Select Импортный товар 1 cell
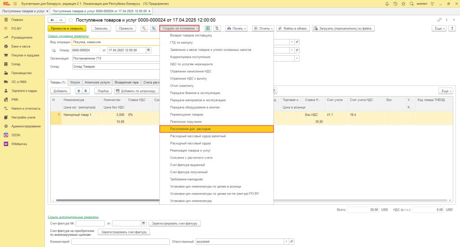The height and width of the screenshot is (247, 460). tap(82, 115)
